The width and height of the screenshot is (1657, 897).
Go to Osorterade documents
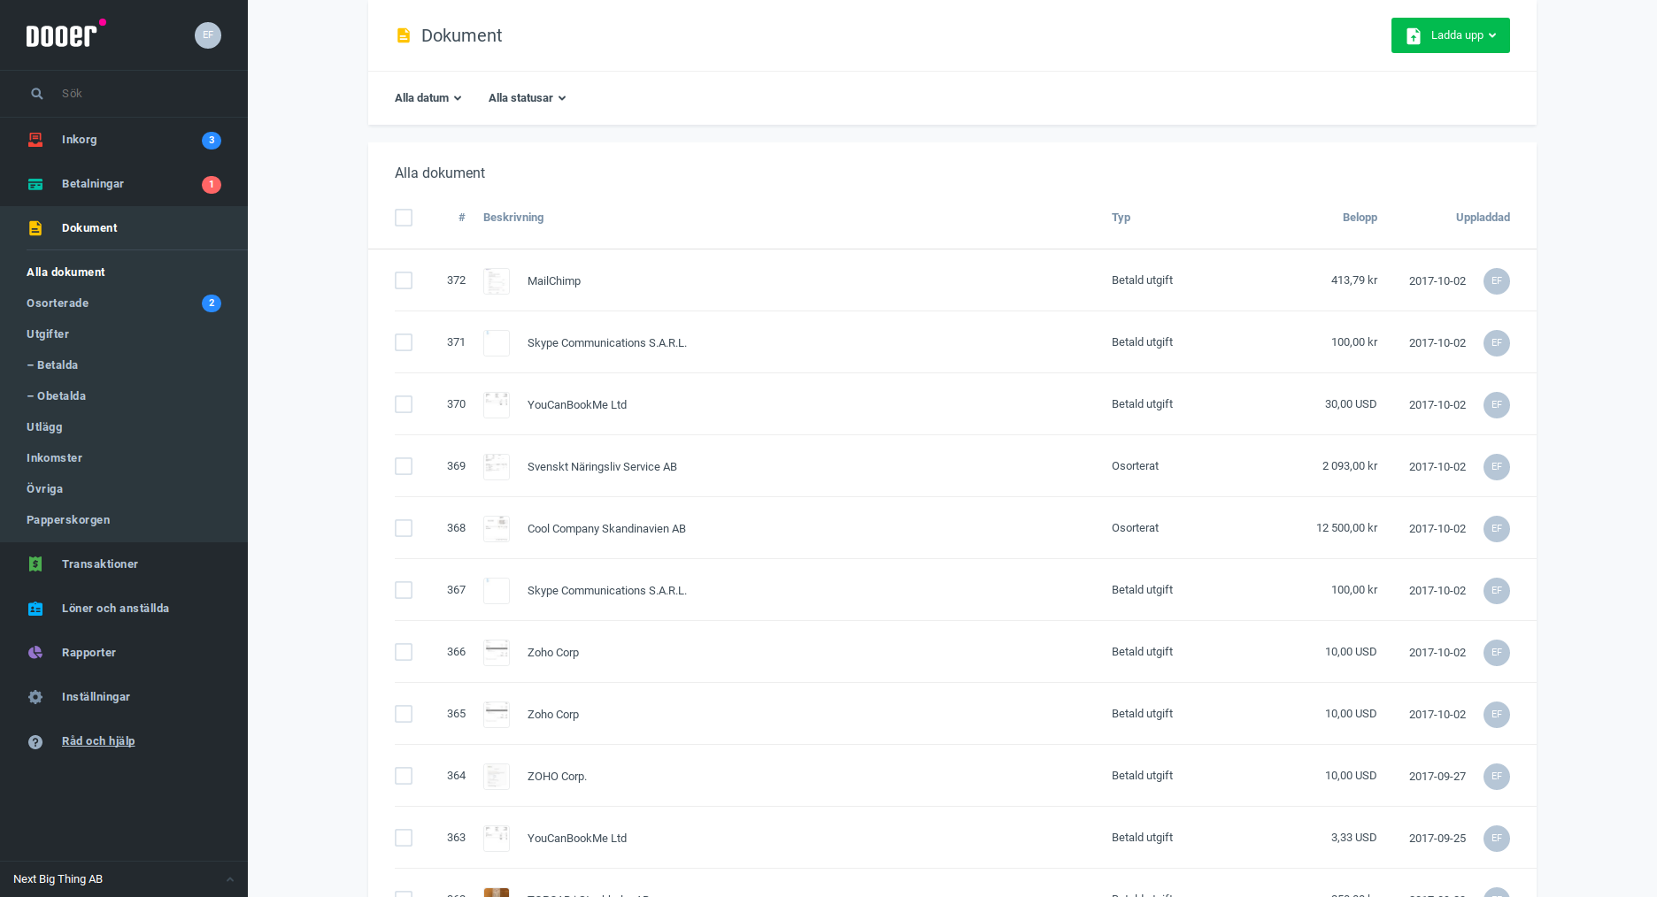coord(58,303)
